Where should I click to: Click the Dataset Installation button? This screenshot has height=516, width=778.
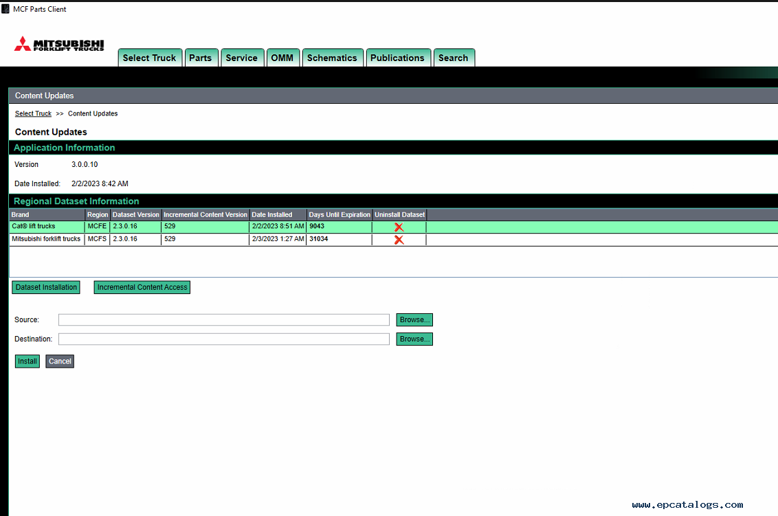(46, 287)
